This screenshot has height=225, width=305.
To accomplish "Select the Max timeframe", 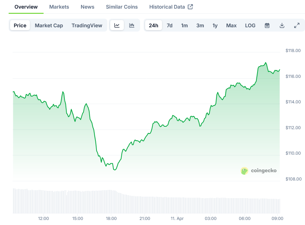I will [231, 25].
